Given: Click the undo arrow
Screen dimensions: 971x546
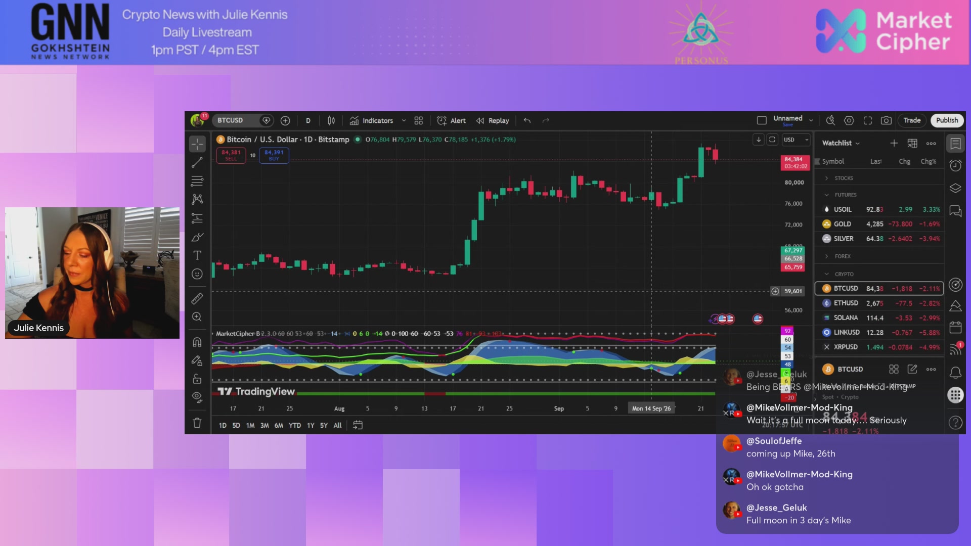Looking at the screenshot, I should tap(527, 120).
